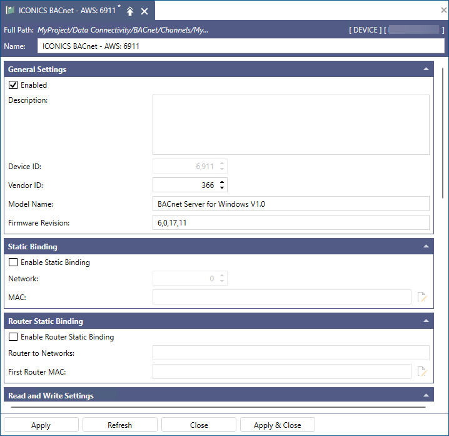Open First Router MAC editor icon

(422, 371)
